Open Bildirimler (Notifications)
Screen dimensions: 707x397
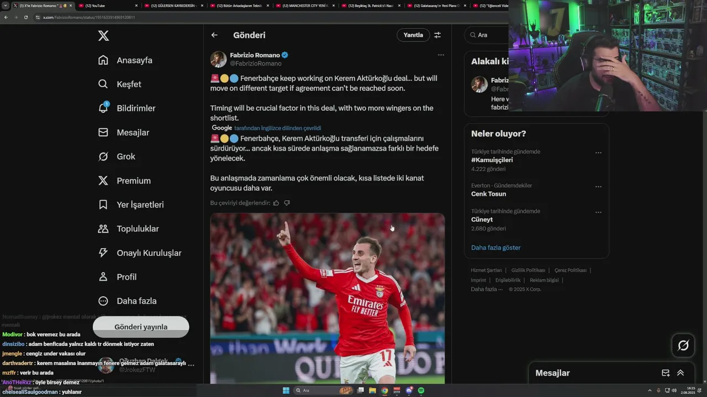[x=126, y=108]
